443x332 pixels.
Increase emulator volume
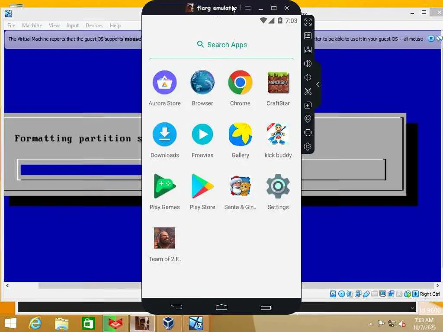tap(308, 64)
